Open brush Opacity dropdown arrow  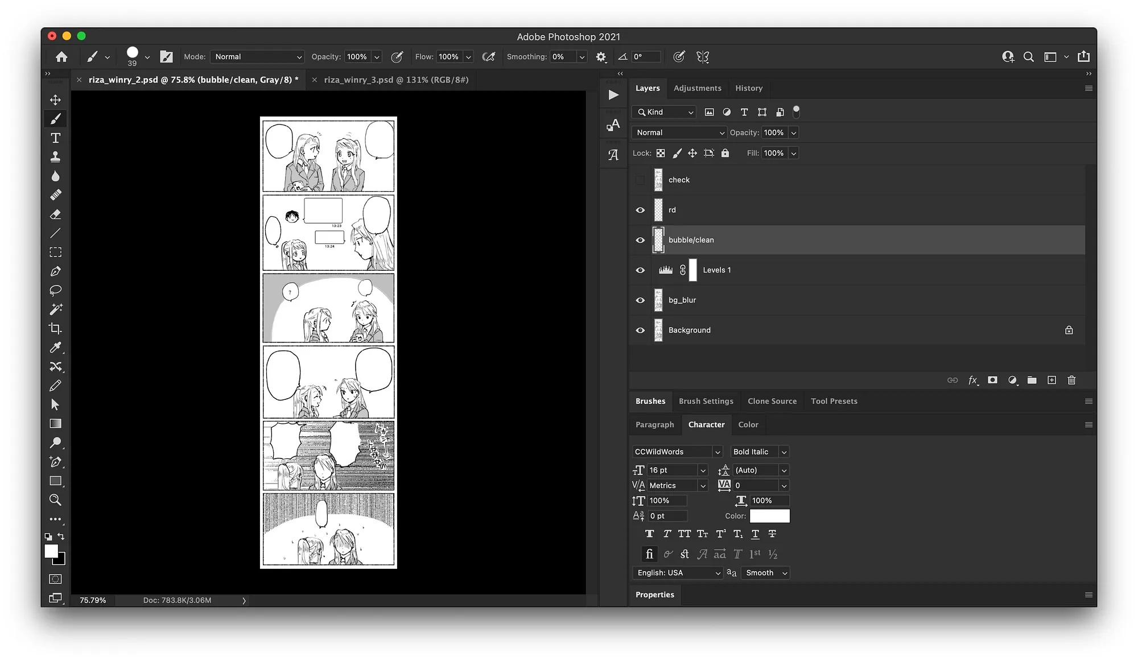[x=377, y=57]
